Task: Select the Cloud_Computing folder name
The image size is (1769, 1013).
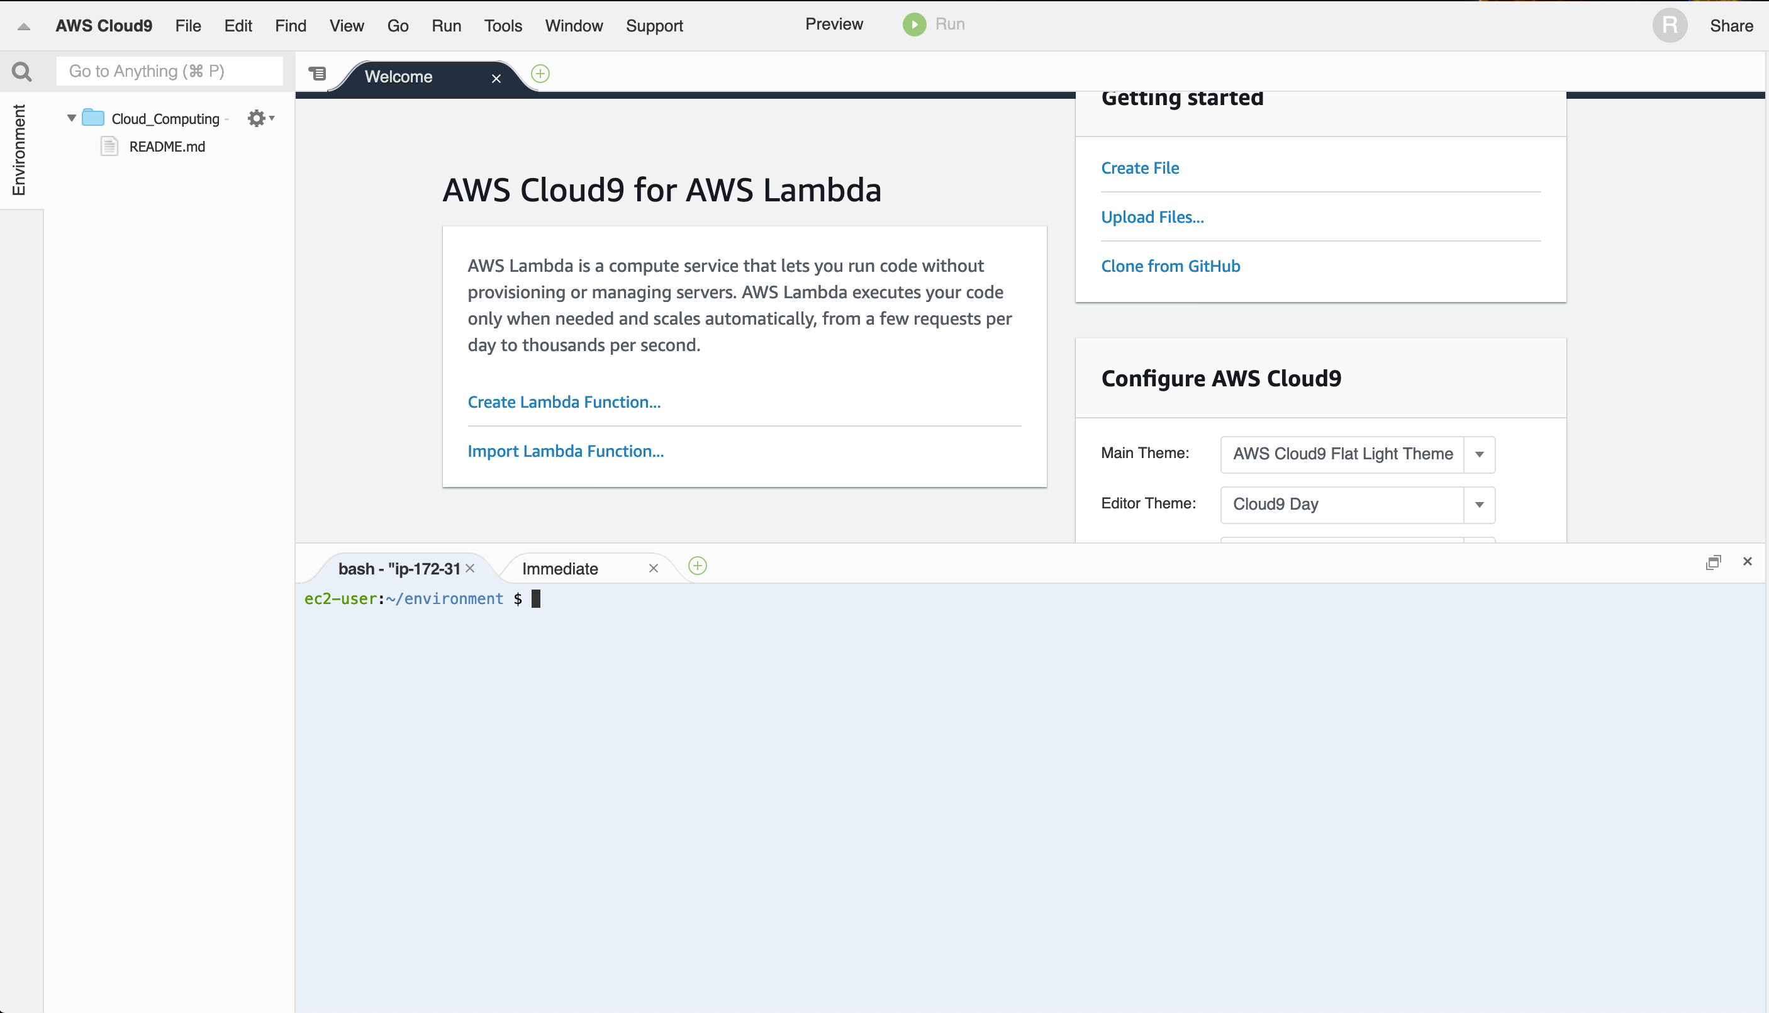Action: 165,118
